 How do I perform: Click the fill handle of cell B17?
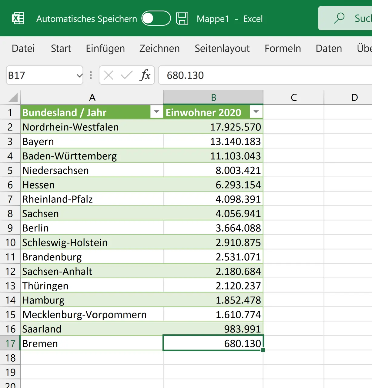coord(263,350)
